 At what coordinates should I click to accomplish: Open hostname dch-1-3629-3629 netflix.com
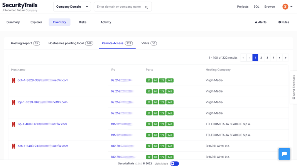(x=43, y=80)
